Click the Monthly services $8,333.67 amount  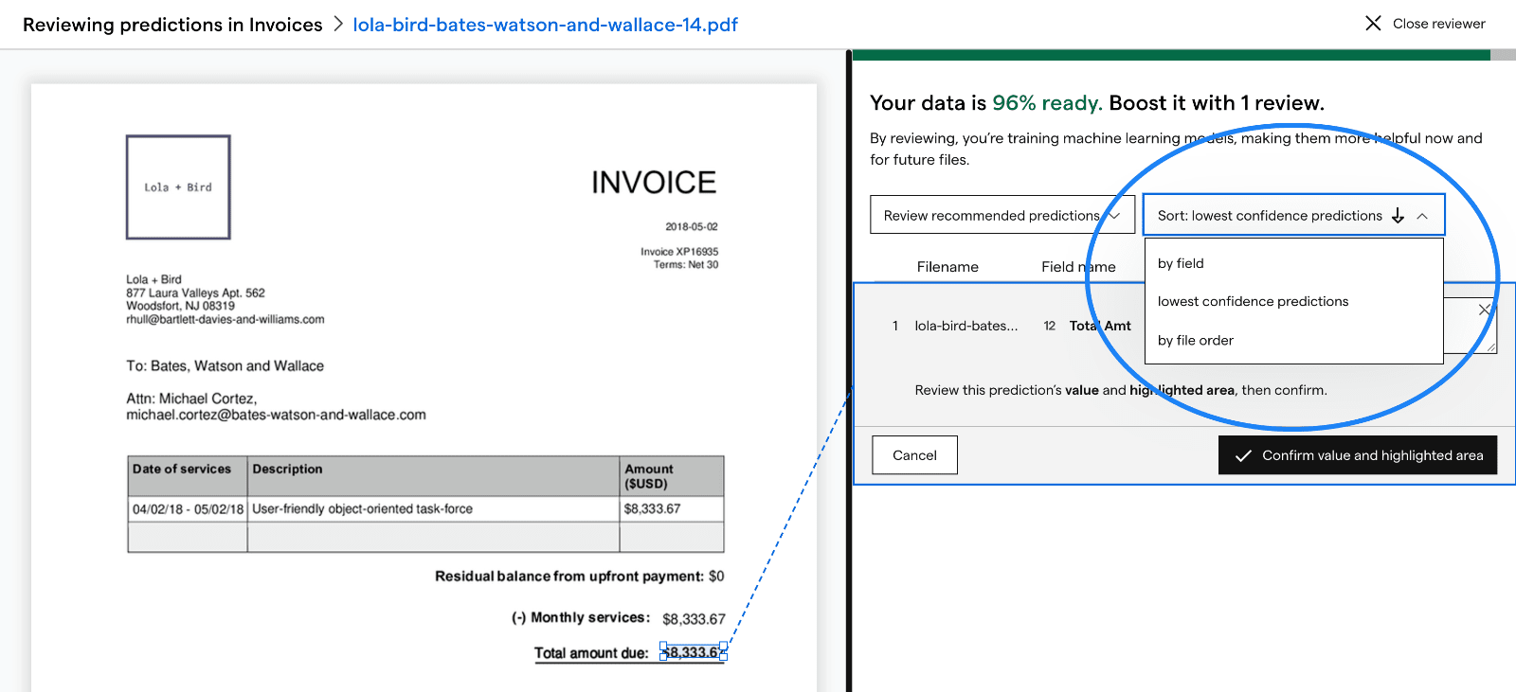(x=694, y=619)
